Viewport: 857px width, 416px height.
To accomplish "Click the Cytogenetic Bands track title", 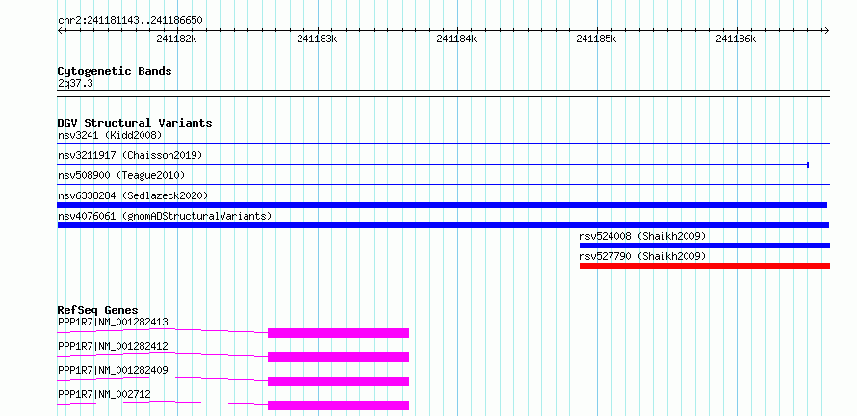I will (x=115, y=71).
